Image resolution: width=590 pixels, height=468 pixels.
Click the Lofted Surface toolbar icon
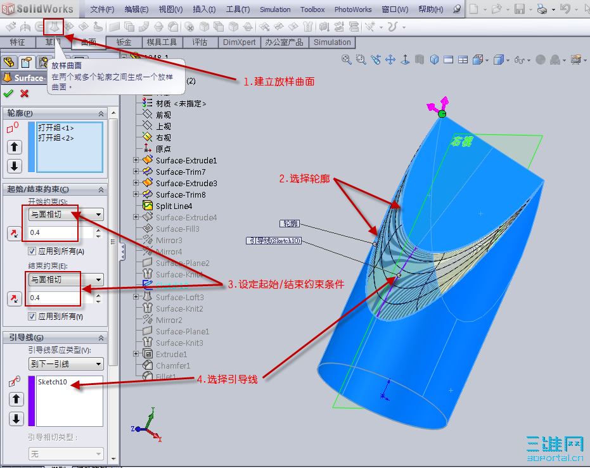[x=54, y=27]
